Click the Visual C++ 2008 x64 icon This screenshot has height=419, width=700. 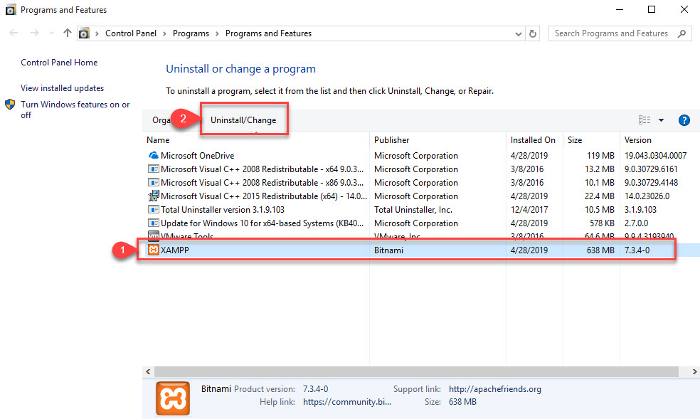[x=153, y=169]
